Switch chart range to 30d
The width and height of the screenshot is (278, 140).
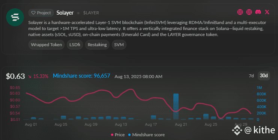(264, 76)
